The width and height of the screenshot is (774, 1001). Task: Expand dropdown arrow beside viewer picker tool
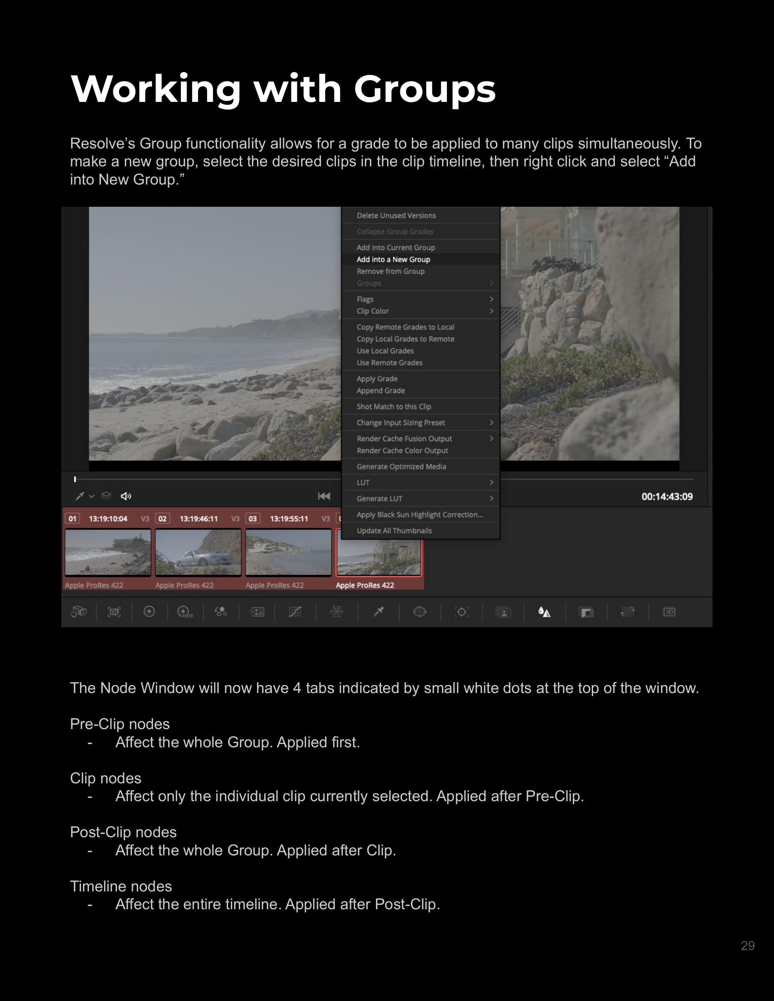(x=92, y=496)
